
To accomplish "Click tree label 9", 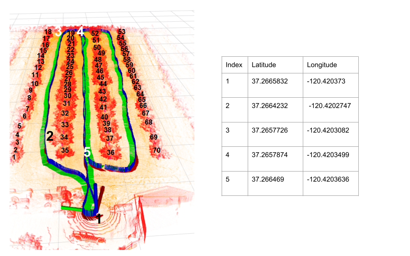I will pos(31,90).
